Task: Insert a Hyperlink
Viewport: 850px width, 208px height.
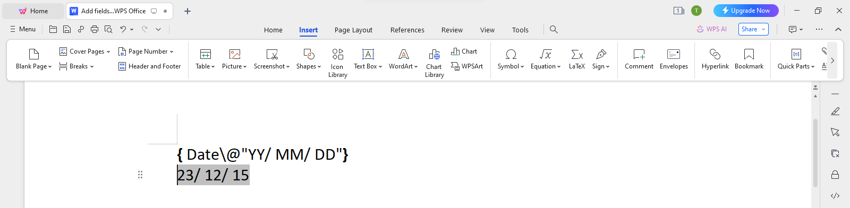Action: pos(715,59)
